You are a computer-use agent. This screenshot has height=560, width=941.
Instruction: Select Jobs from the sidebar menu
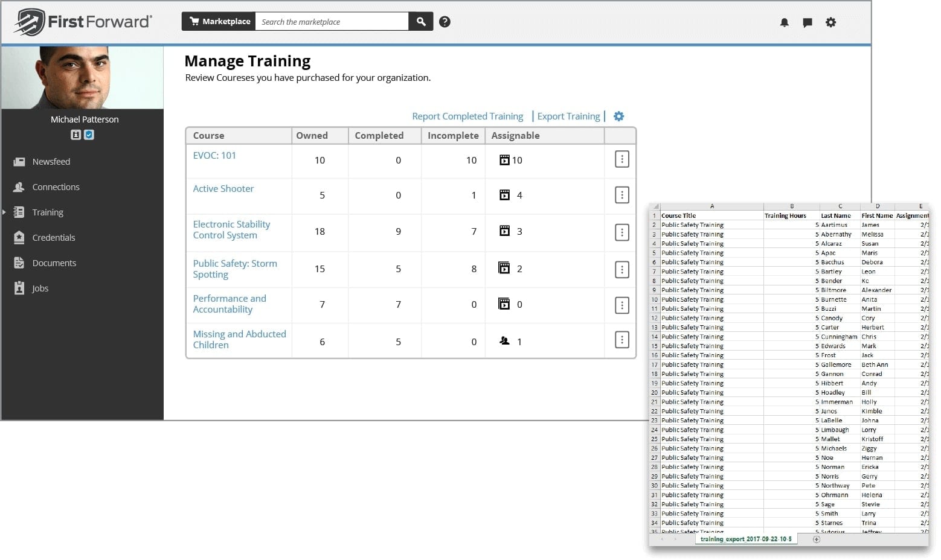click(40, 288)
